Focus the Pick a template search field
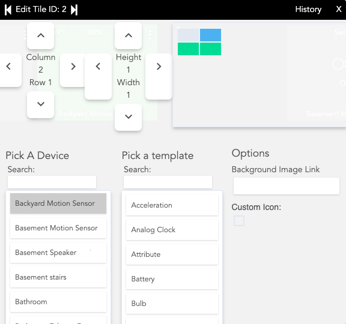 pos(168,182)
